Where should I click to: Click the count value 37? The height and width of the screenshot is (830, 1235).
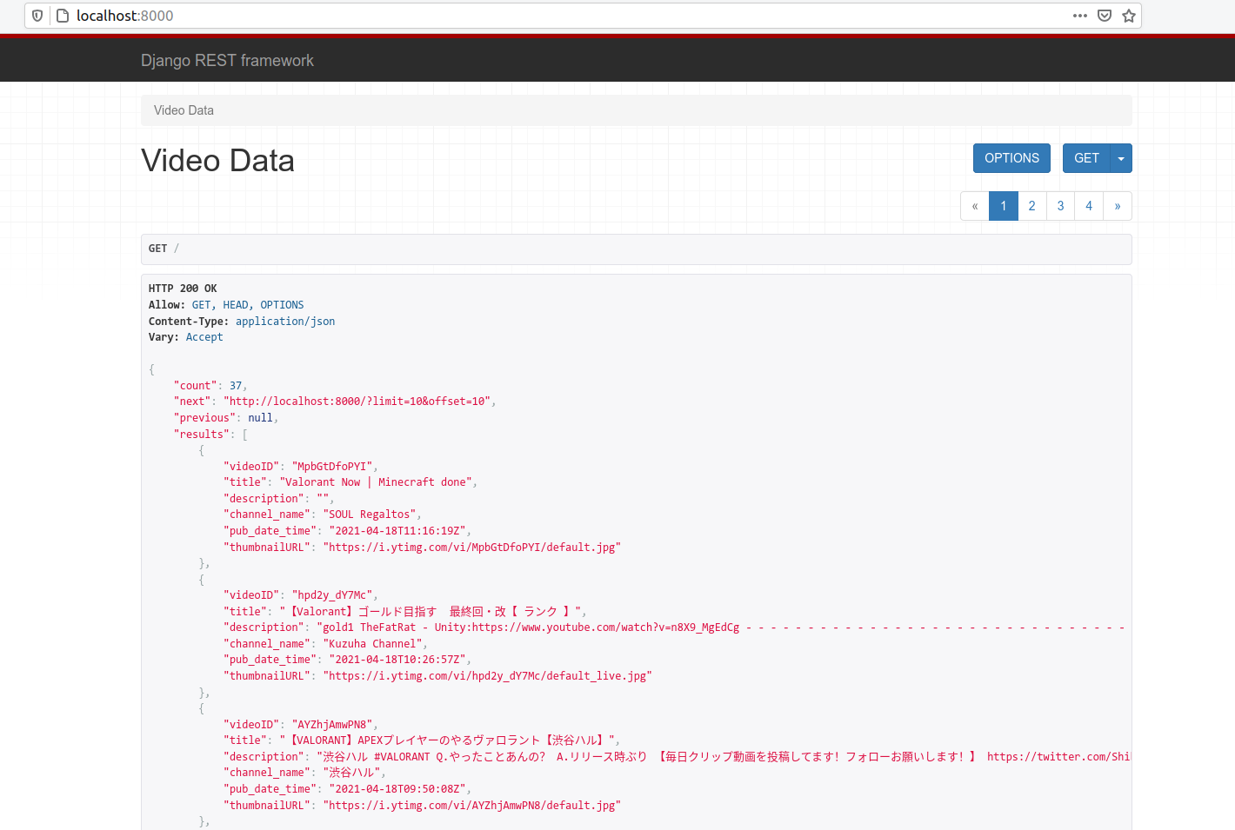(236, 386)
